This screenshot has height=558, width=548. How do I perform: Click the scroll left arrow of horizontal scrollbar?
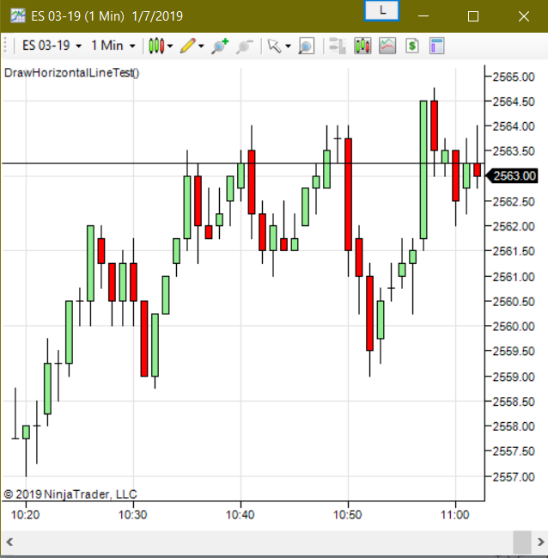pos(9,542)
